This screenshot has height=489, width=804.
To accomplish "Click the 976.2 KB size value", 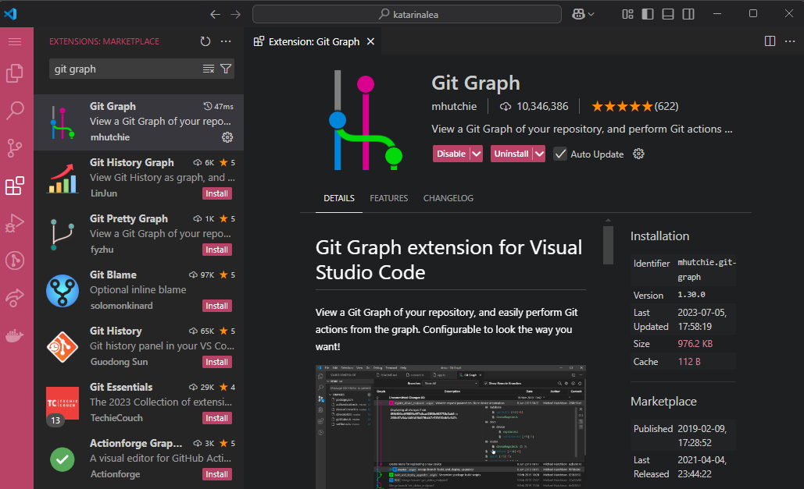I will (695, 344).
